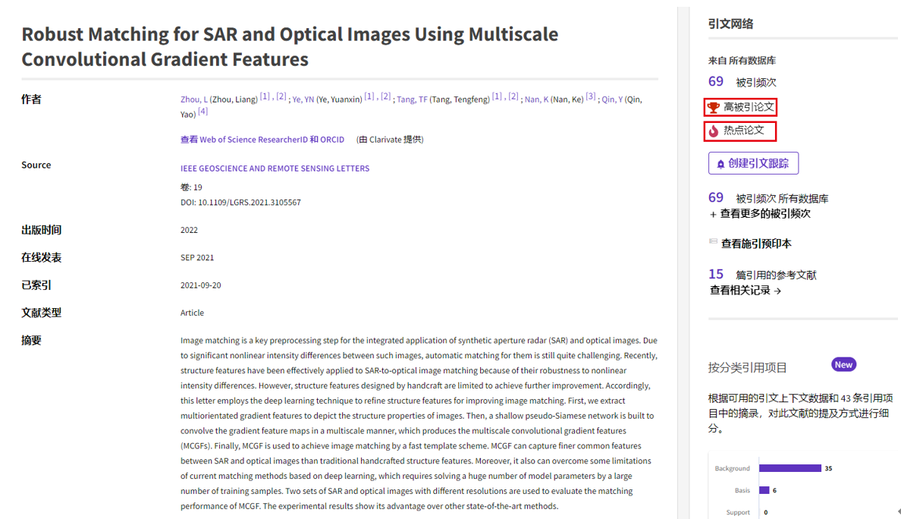Click the Background bar in citation chart
The width and height of the screenshot is (901, 519).
coord(790,468)
